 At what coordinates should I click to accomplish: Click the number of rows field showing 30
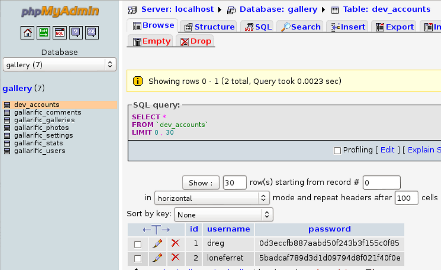pos(235,183)
